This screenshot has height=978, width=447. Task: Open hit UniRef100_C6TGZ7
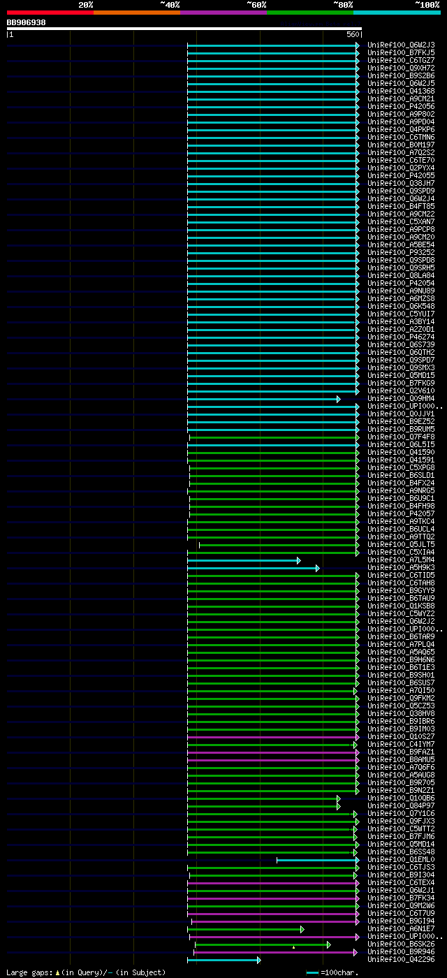point(401,61)
